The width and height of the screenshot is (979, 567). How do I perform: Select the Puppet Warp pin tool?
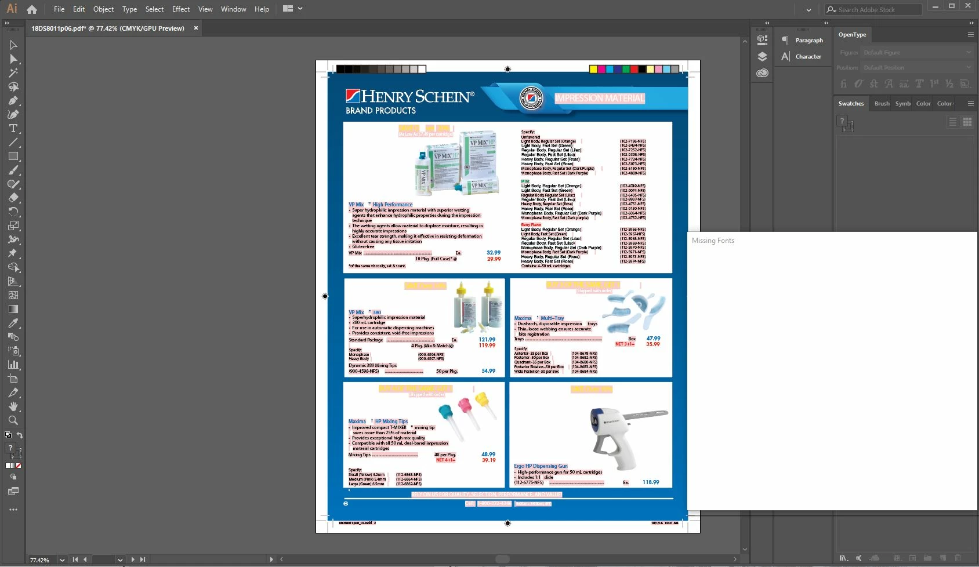pos(13,254)
